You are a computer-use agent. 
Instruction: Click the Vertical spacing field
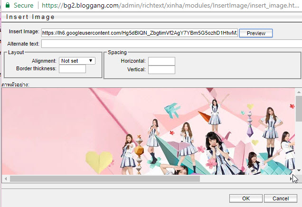click(161, 70)
